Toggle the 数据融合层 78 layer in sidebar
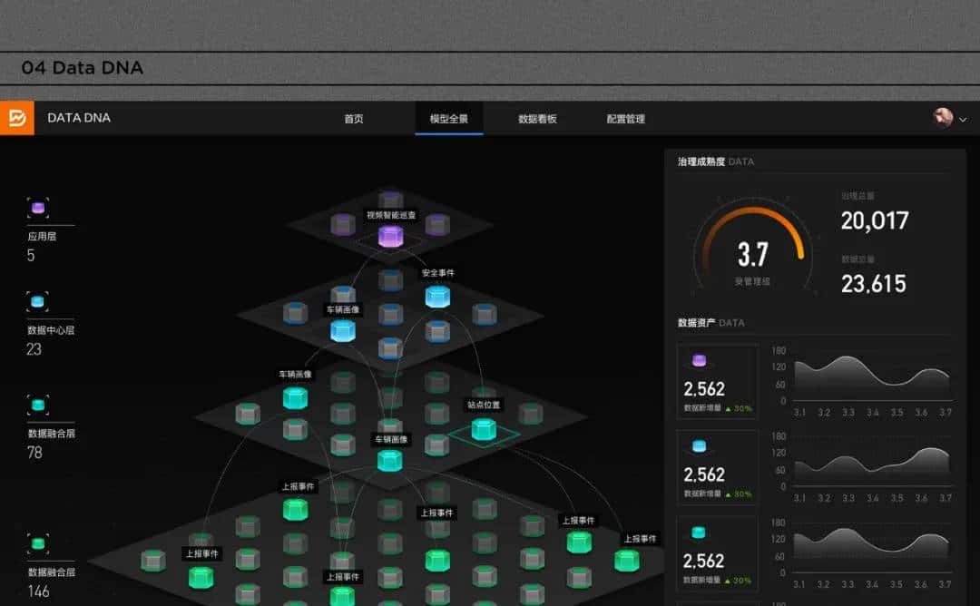980x606 pixels. coord(37,405)
